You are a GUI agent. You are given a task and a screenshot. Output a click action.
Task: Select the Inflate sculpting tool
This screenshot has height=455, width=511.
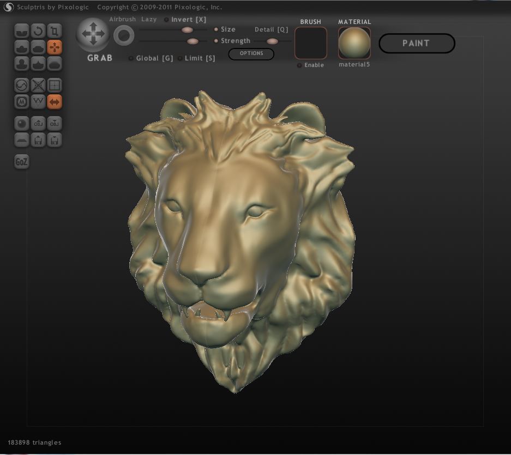(x=22, y=64)
